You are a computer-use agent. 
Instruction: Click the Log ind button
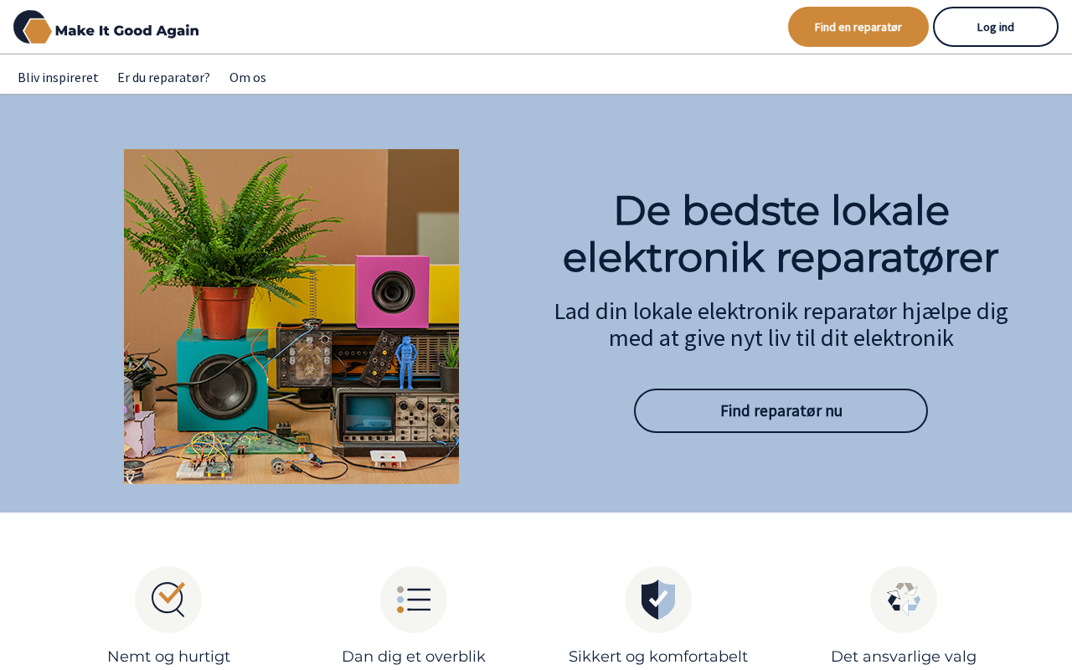[996, 27]
